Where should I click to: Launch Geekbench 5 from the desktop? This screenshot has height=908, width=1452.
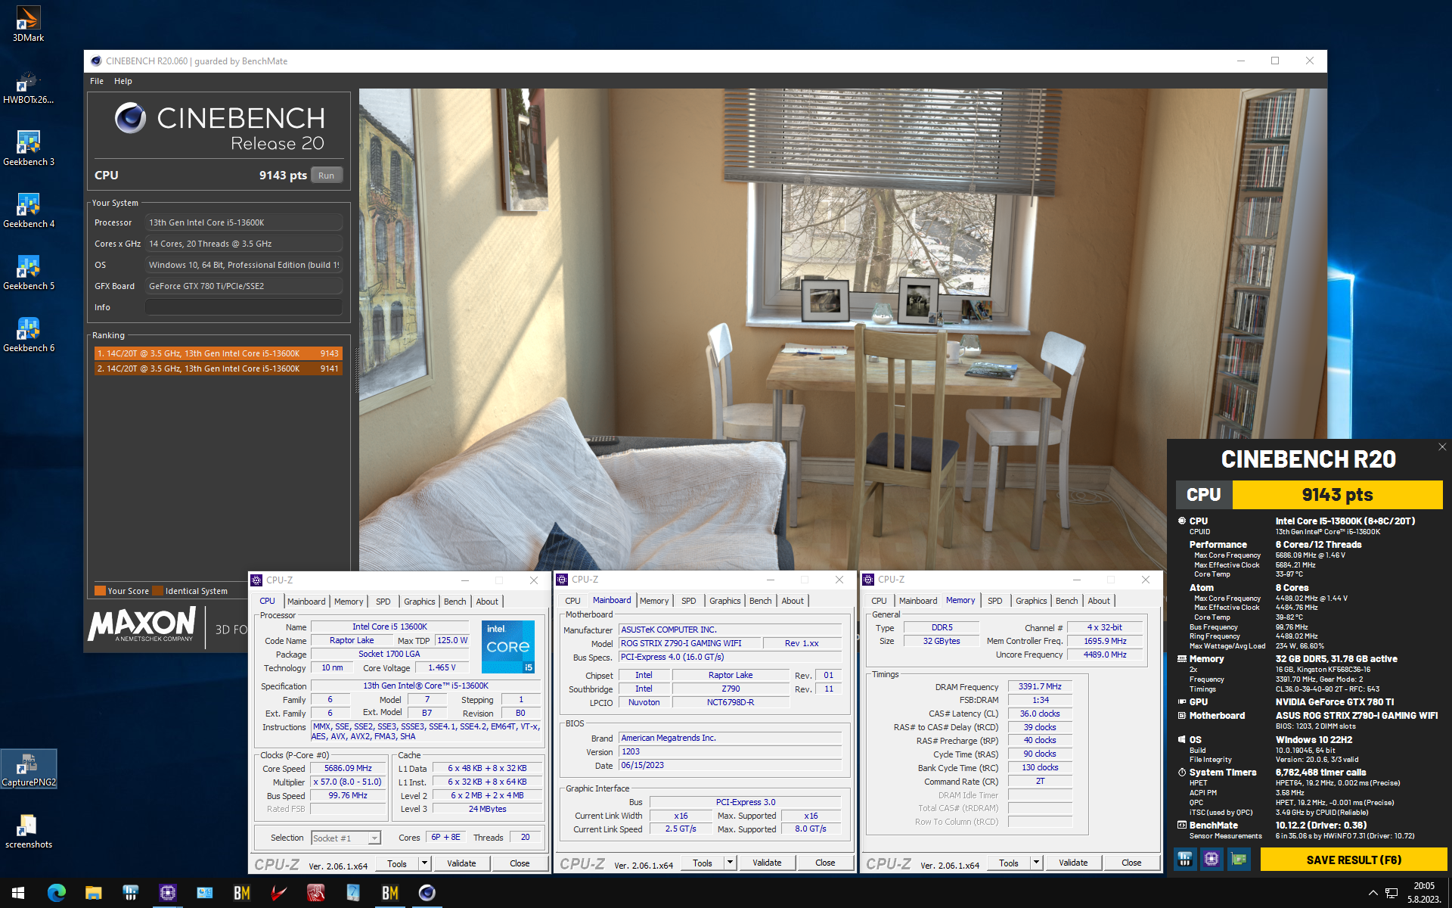click(x=28, y=272)
